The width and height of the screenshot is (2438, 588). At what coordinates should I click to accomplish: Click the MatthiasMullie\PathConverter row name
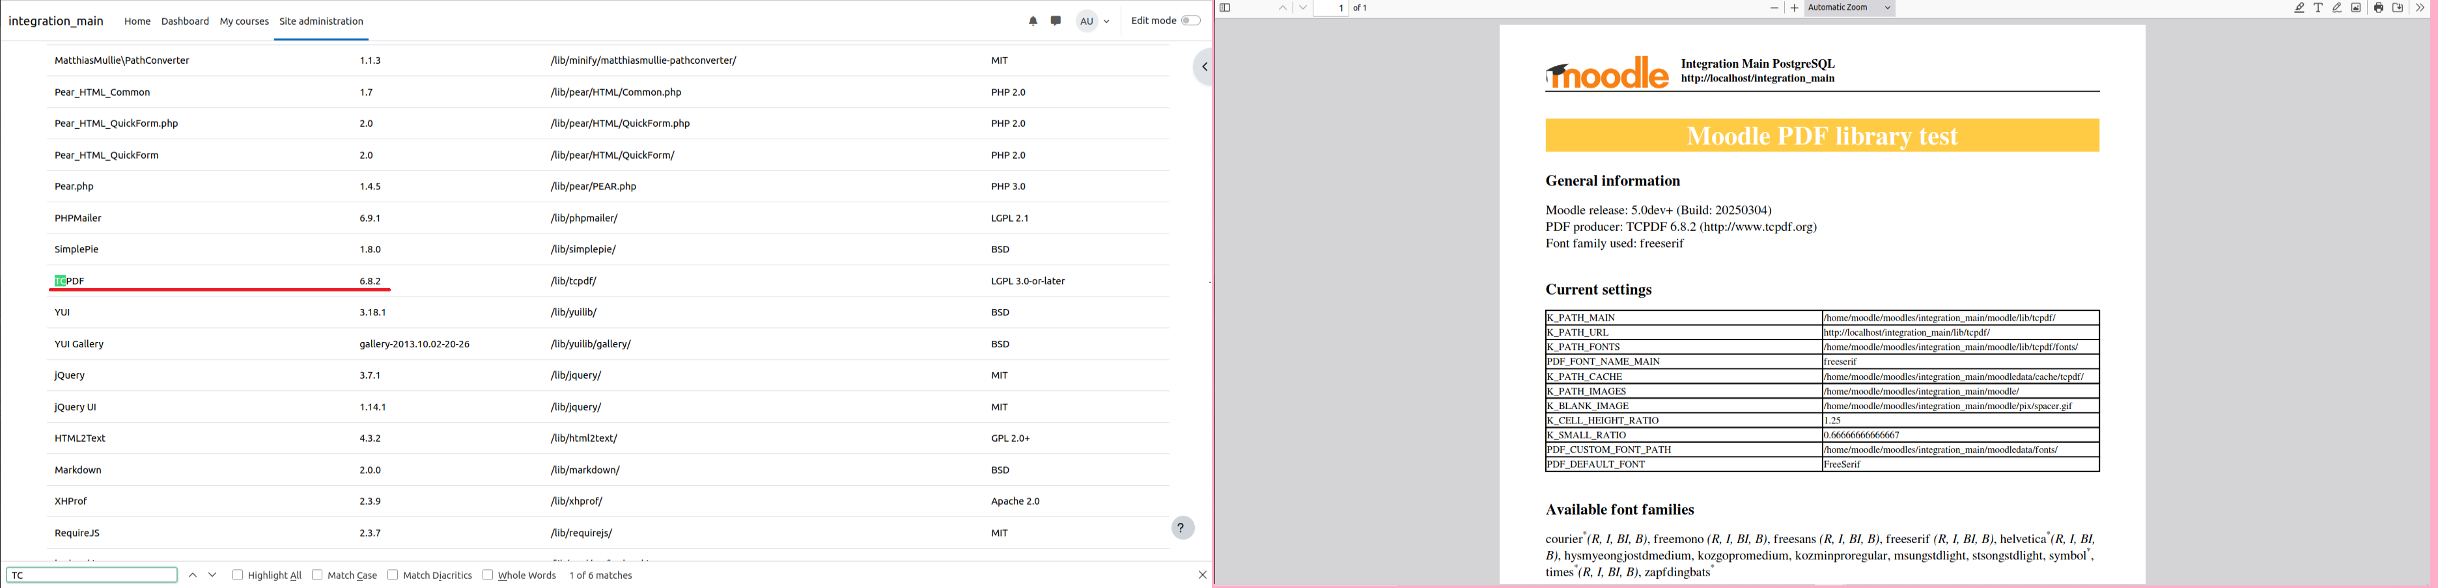tap(122, 60)
